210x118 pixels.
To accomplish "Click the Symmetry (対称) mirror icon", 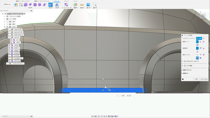I will point(57,5).
